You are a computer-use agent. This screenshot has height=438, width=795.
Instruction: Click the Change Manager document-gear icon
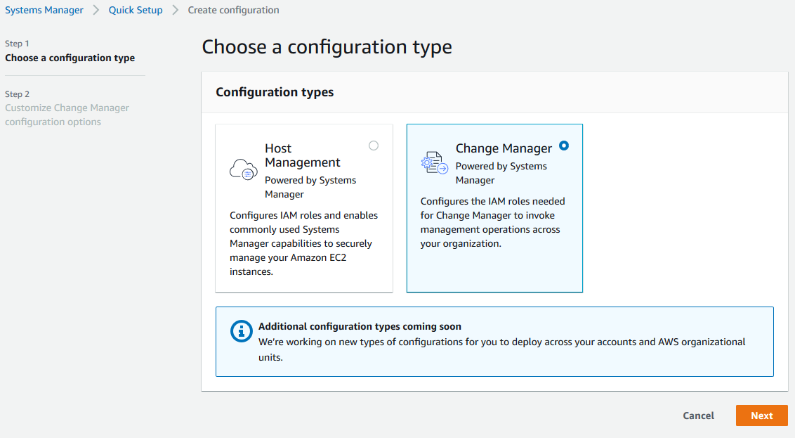[x=435, y=162]
